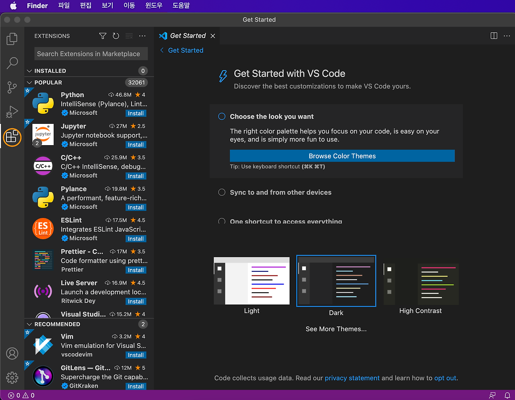
Task: Open Run and Debug view icon
Action: 12,112
